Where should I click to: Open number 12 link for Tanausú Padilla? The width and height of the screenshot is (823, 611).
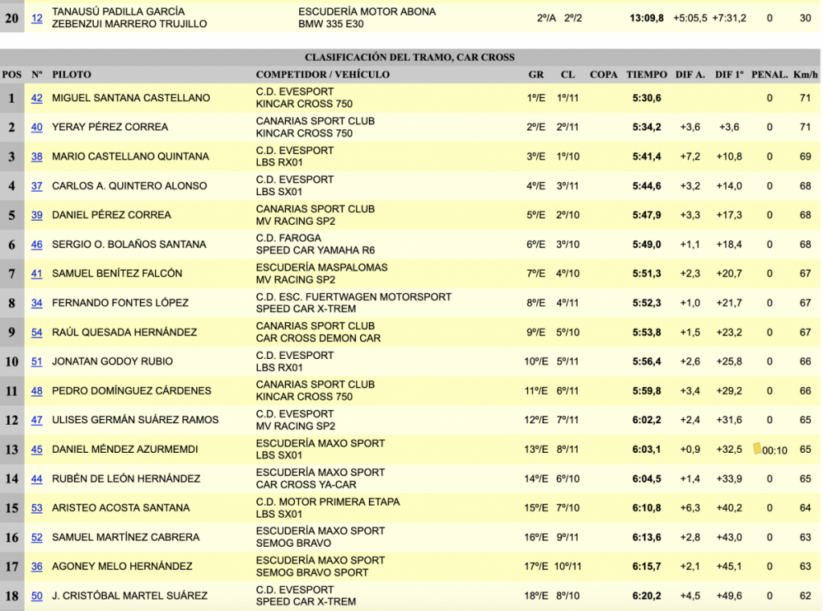pyautogui.click(x=37, y=18)
